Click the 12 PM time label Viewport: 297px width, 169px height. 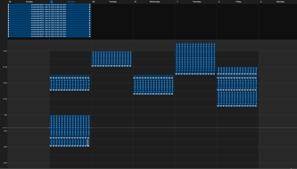click(x=5, y=99)
